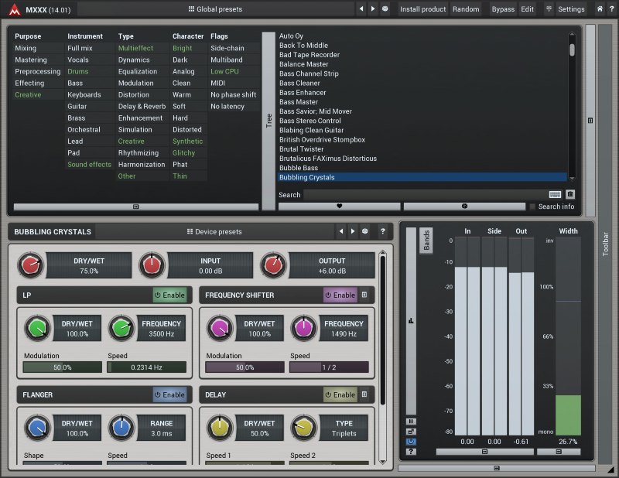Click inside the preset Search field
The height and width of the screenshot is (478, 619).
click(426, 195)
